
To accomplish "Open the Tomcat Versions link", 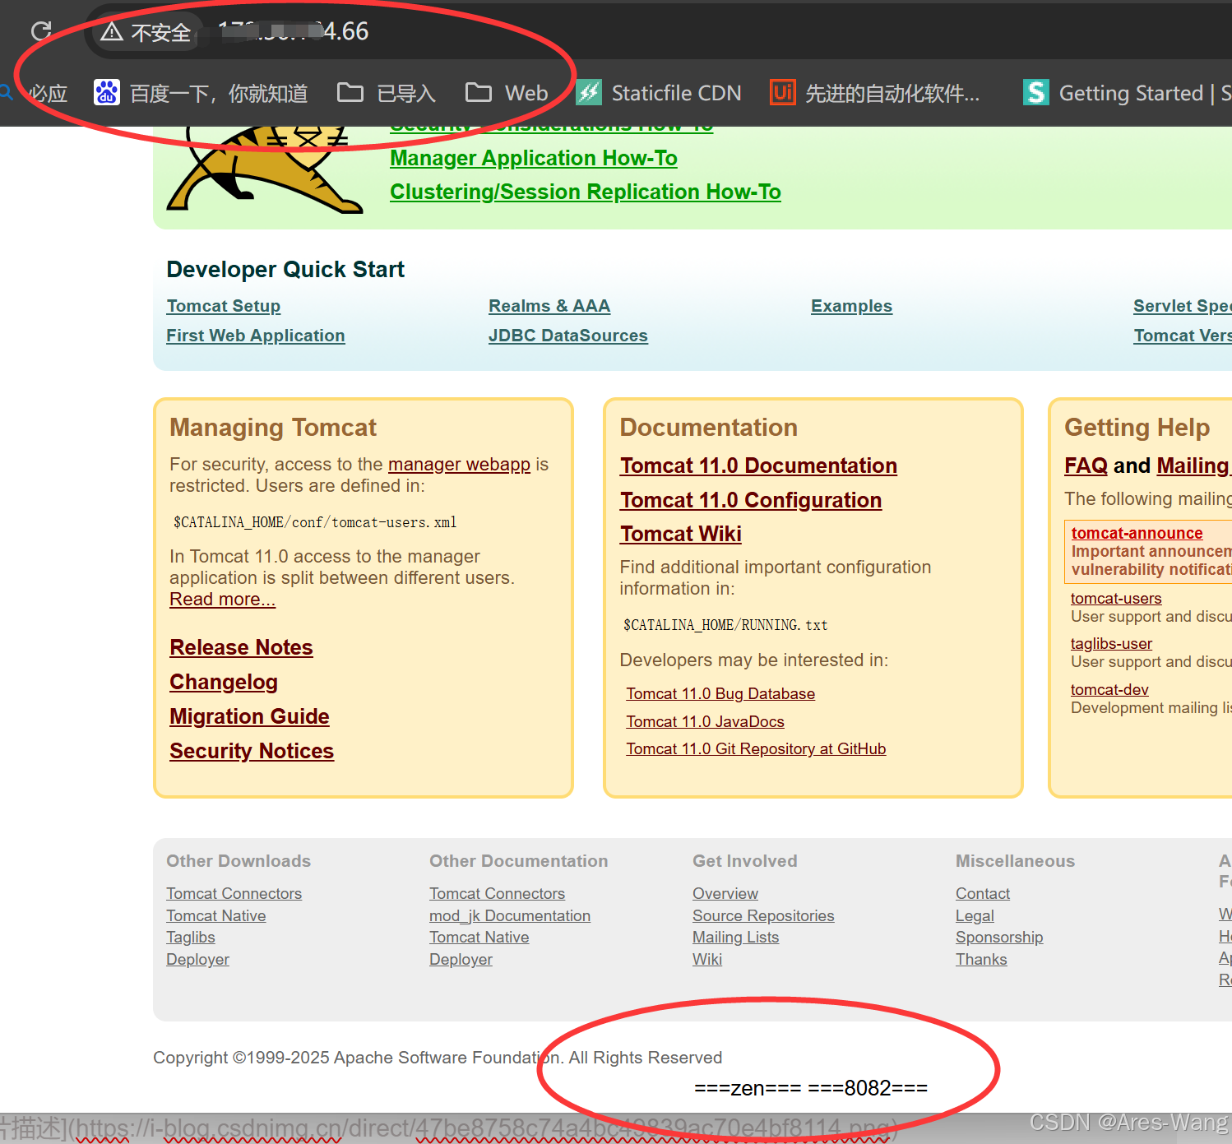I will tap(1183, 336).
